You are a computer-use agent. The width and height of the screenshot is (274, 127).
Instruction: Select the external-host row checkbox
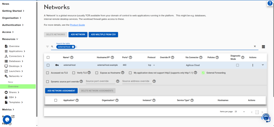[x=48, y=65]
